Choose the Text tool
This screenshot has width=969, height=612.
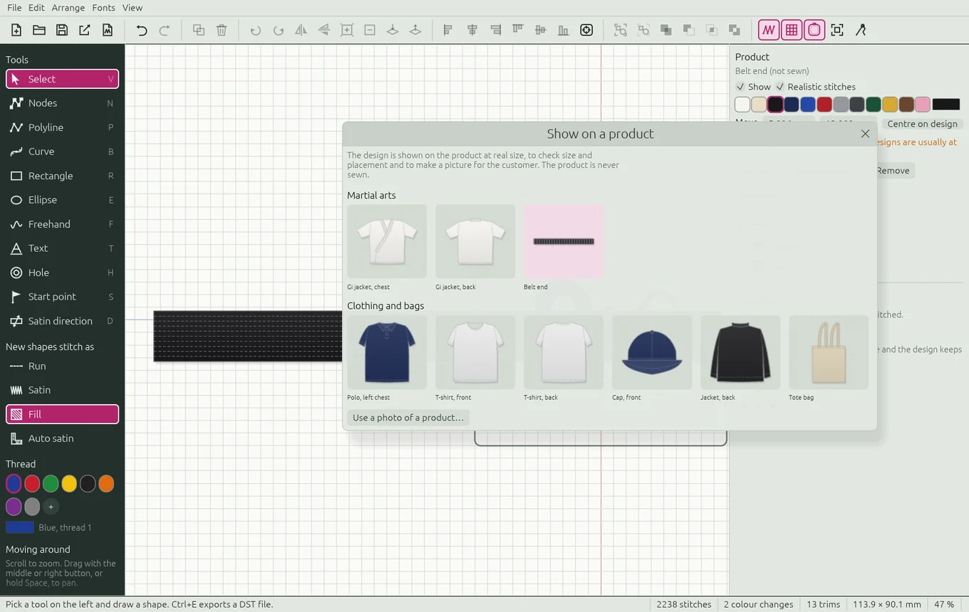[62, 248]
